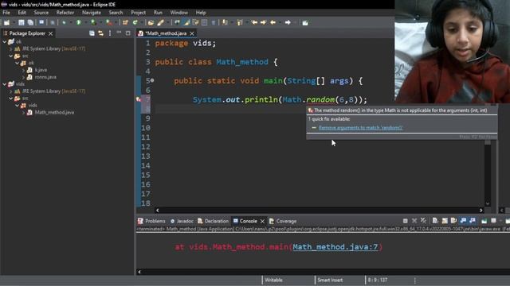Image resolution: width=510 pixels, height=286 pixels.
Task: Toggle Scroll Lock in Console toolbar
Action: click(x=445, y=221)
